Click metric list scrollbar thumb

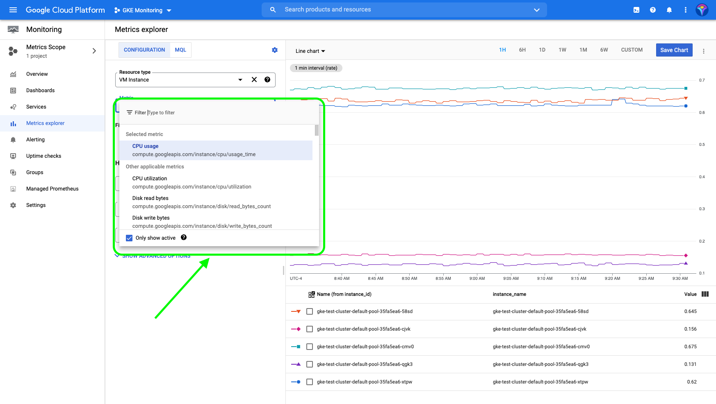point(317,130)
